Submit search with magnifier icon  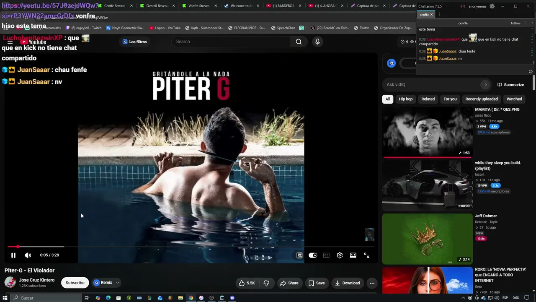299,42
